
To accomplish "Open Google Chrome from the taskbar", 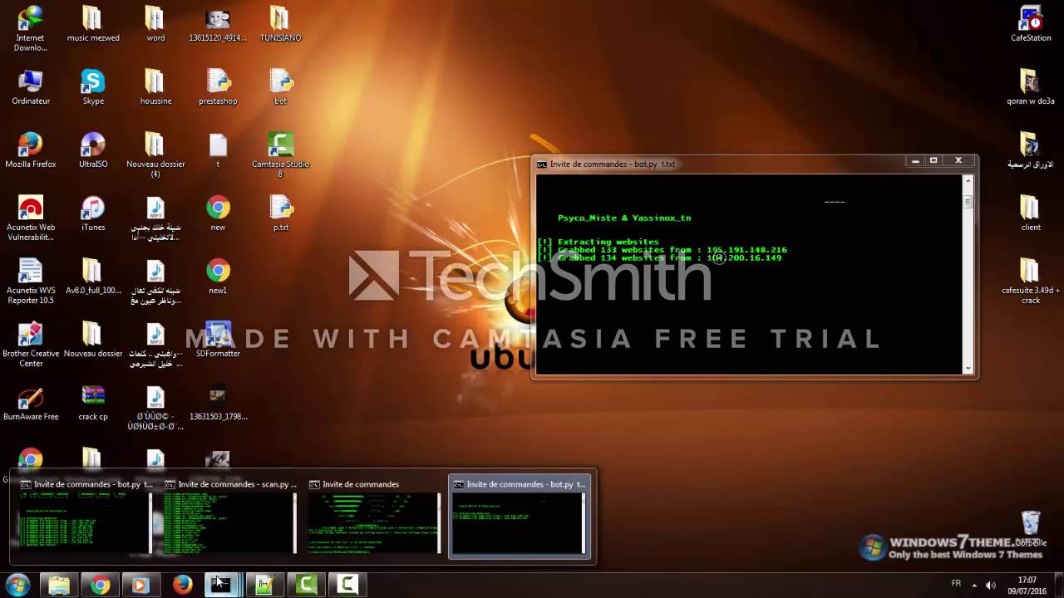I will tap(100, 586).
